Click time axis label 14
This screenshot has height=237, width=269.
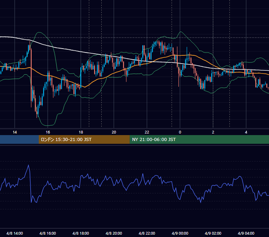click(x=15, y=132)
